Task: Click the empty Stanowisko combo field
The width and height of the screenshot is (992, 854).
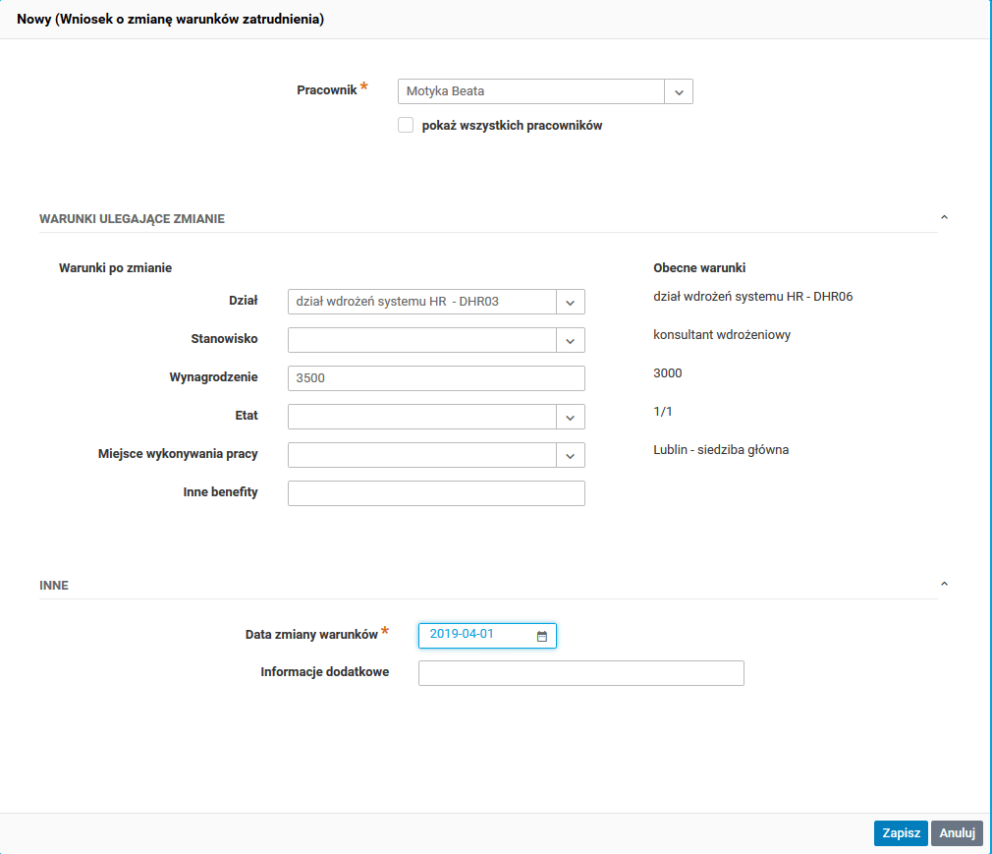Action: click(x=422, y=340)
